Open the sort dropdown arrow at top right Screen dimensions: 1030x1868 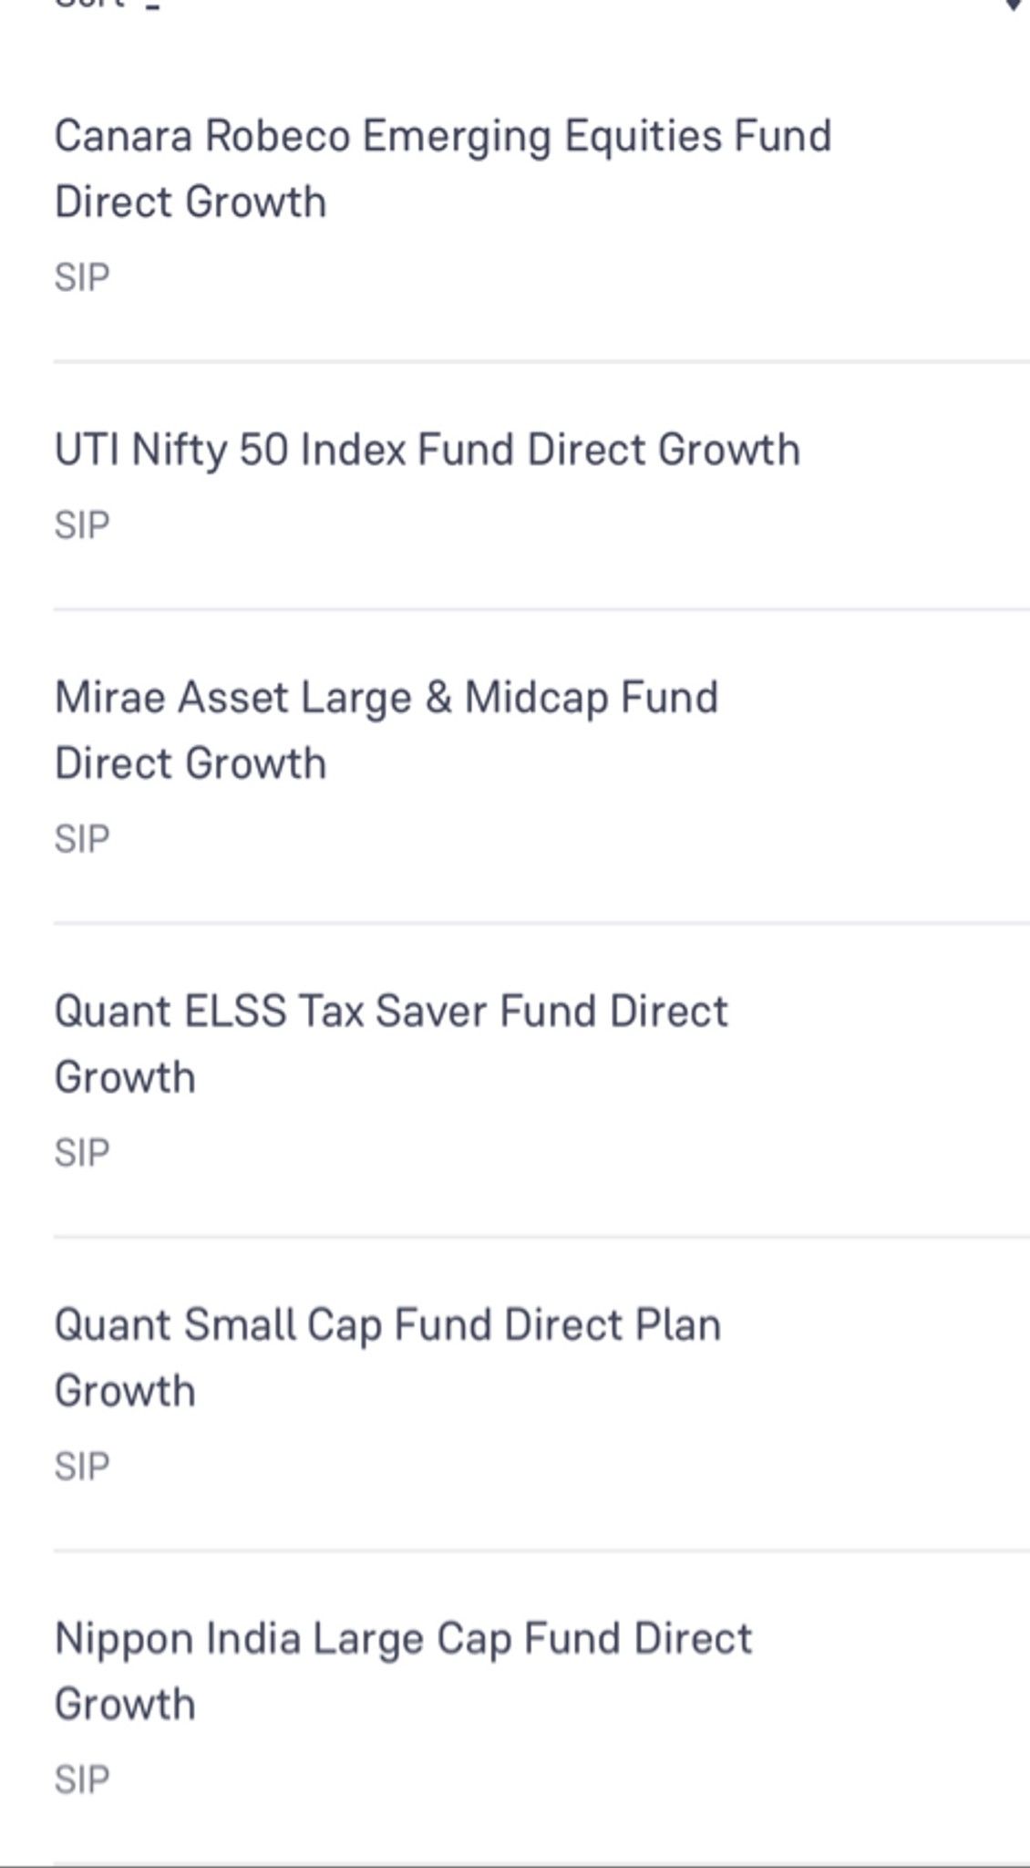coord(1013,5)
